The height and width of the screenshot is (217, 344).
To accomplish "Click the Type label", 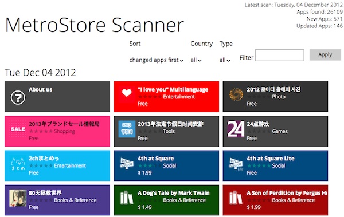I will 226,44.
